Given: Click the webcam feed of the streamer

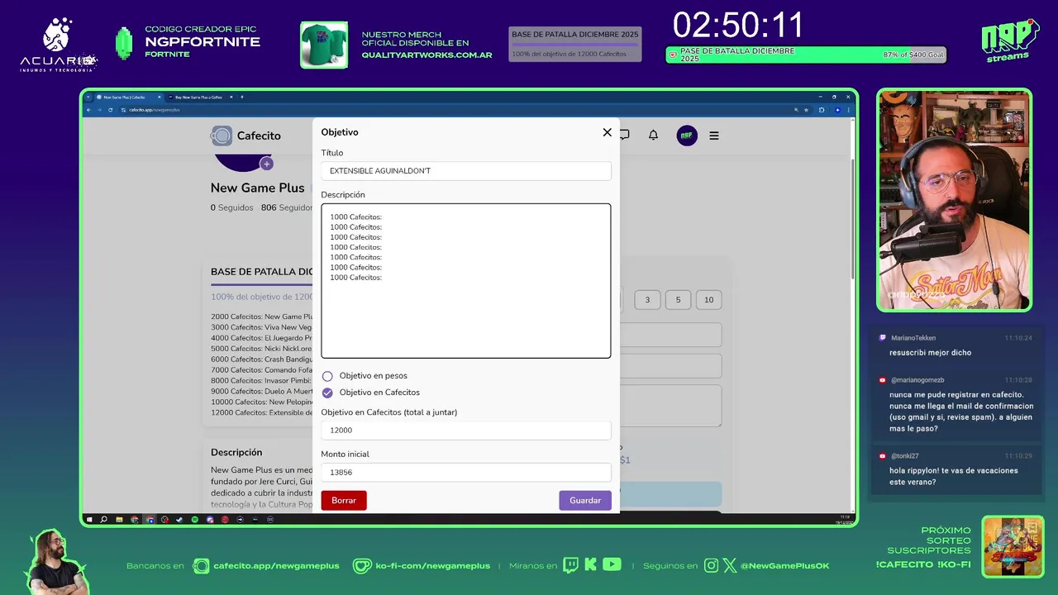Looking at the screenshot, I should pyautogui.click(x=954, y=200).
